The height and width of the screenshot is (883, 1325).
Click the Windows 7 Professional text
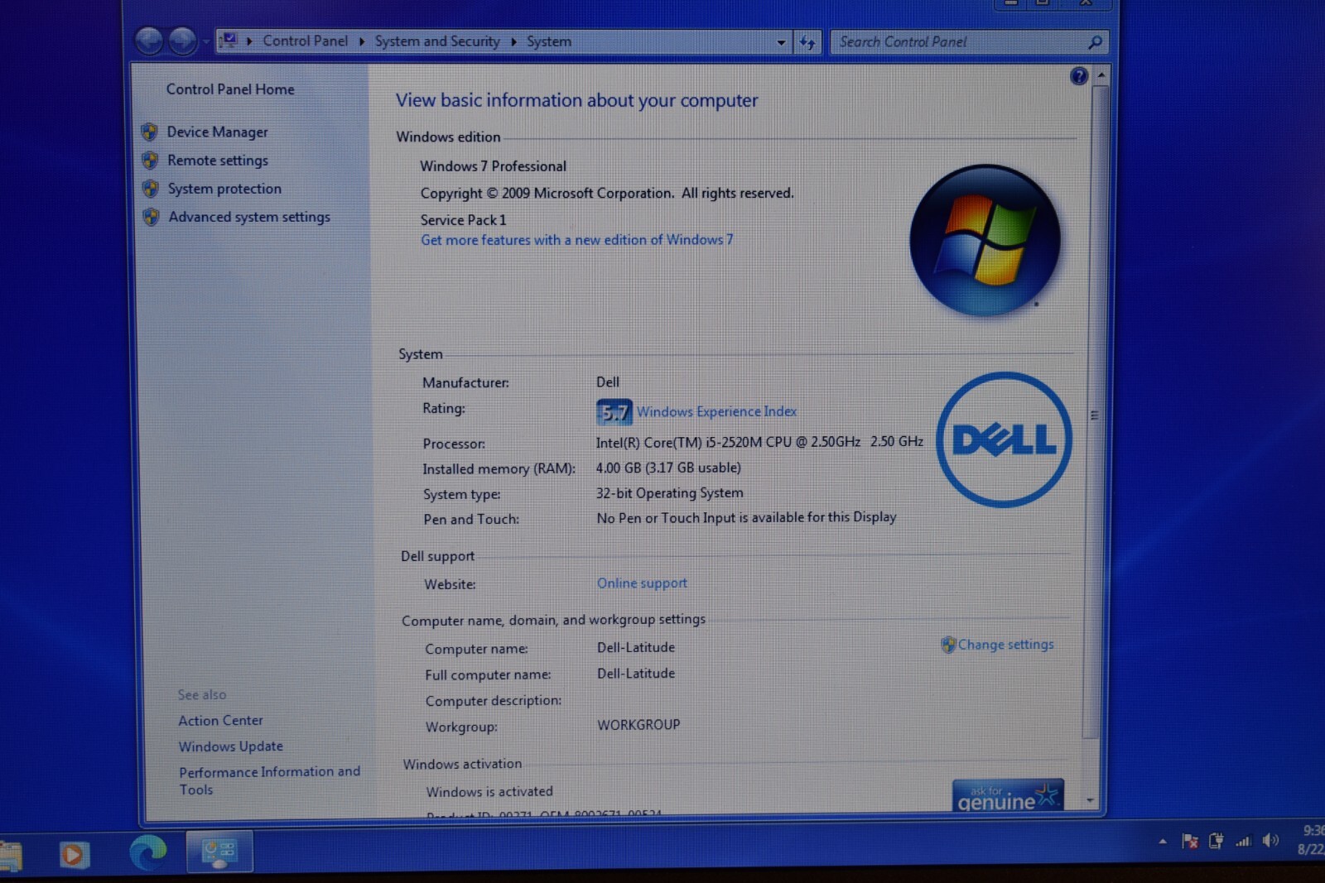[493, 166]
